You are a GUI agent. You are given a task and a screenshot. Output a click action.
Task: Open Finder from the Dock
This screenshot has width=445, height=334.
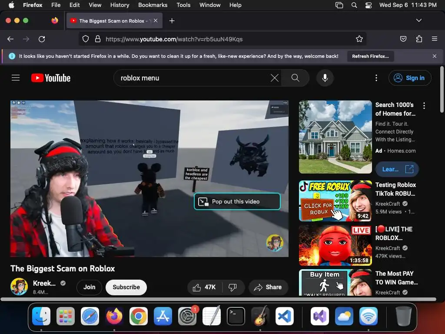41,316
